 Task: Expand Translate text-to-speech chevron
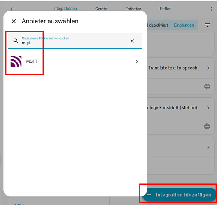[x=208, y=68]
